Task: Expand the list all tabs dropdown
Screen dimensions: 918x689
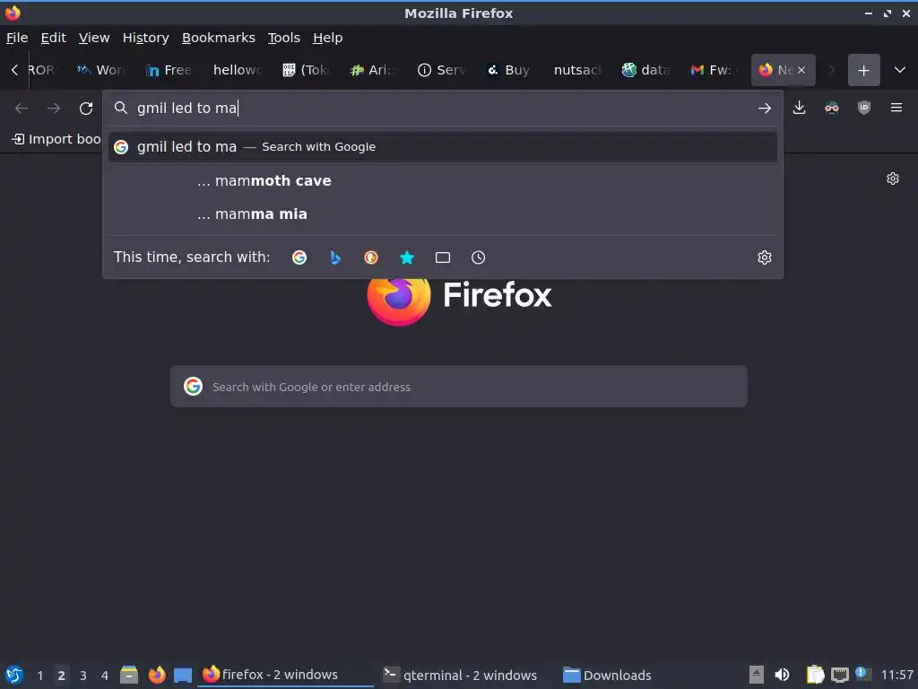Action: (900, 70)
